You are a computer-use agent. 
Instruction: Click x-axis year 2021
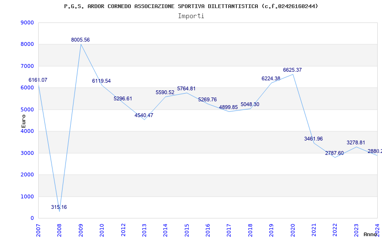tap(314, 230)
